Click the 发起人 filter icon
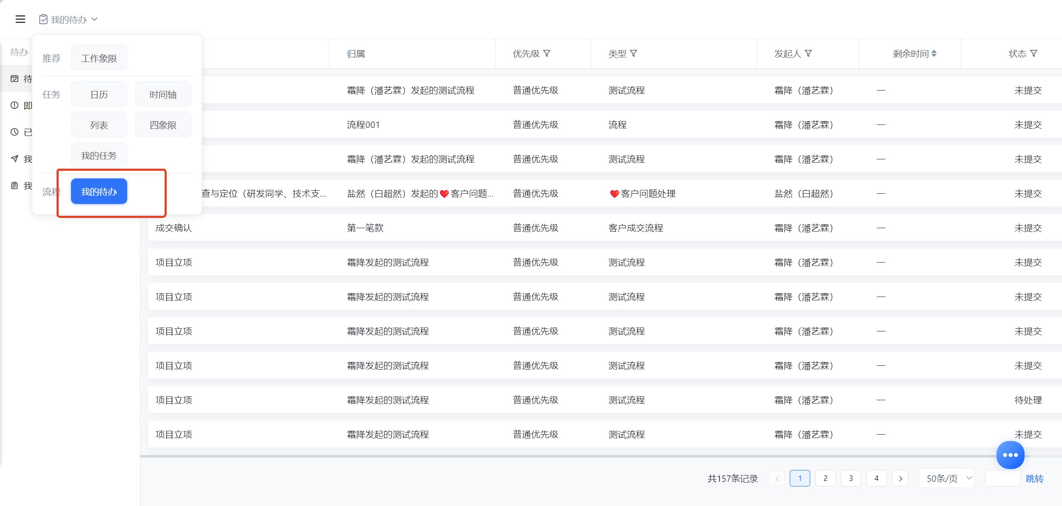The width and height of the screenshot is (1062, 506). (x=809, y=54)
